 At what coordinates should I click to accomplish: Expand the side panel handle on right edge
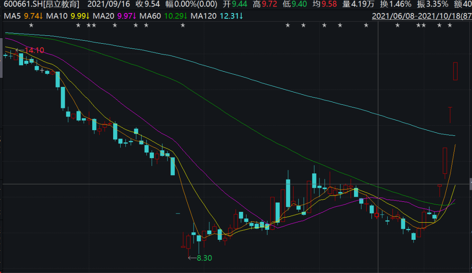click(470, 184)
